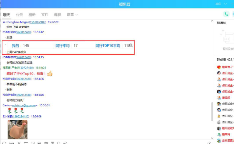Click the 群成员 423 member count header
234x144 pixels.
coord(225,60)
